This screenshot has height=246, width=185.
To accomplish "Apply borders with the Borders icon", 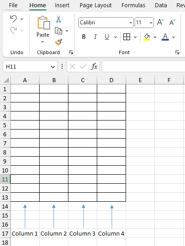I will (126, 37).
